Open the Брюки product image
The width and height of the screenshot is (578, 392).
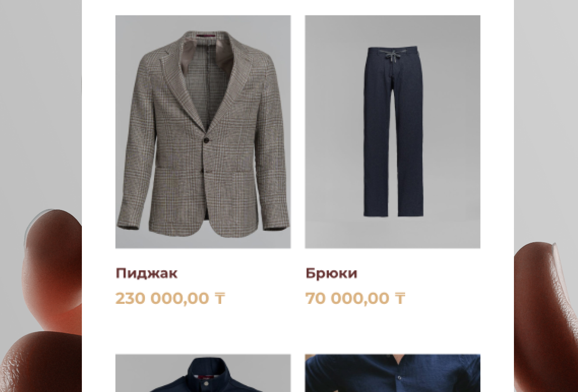(x=393, y=132)
